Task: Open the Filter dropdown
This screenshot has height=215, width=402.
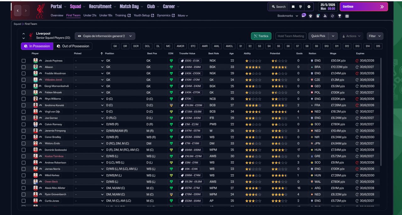Action: click(375, 36)
